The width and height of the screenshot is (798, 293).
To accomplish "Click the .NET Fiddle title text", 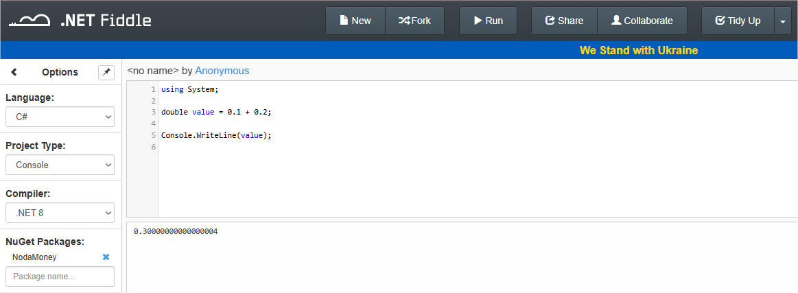I will point(106,21).
